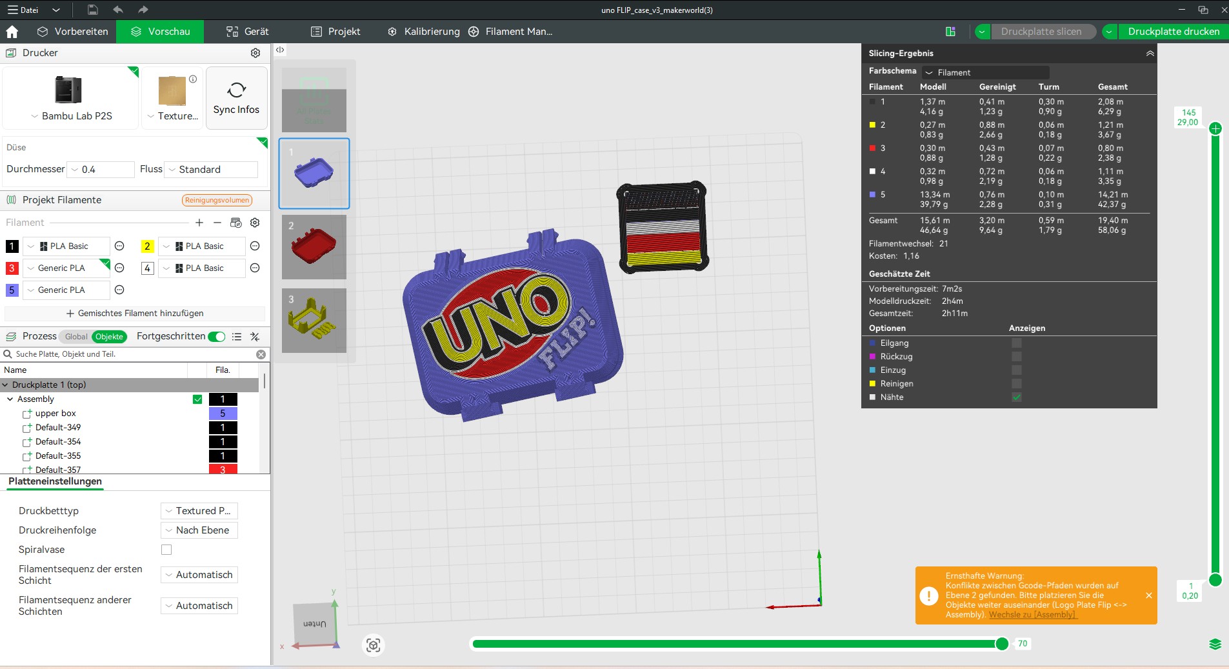This screenshot has width=1229, height=669.
Task: Click the horizontal preview slider handle
Action: tap(1002, 644)
